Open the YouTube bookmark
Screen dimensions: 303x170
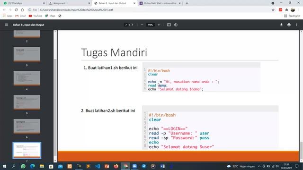click(35, 16)
